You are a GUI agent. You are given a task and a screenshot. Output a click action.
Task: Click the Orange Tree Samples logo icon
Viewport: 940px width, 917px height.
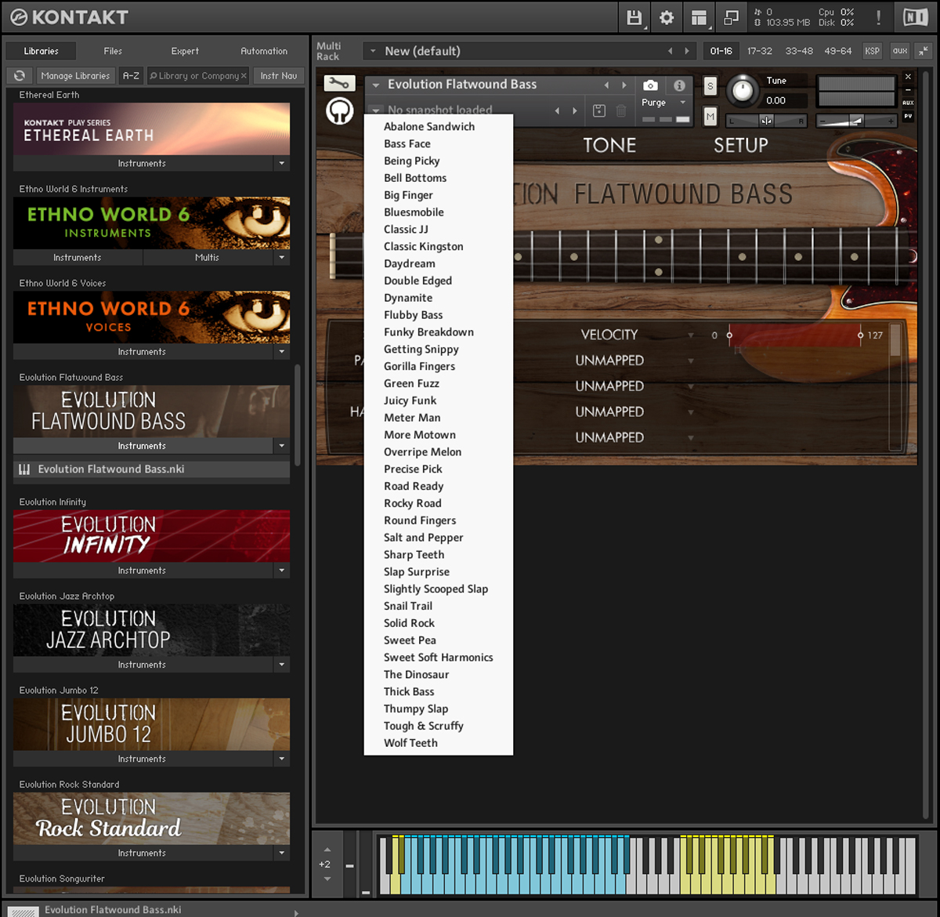(x=339, y=111)
